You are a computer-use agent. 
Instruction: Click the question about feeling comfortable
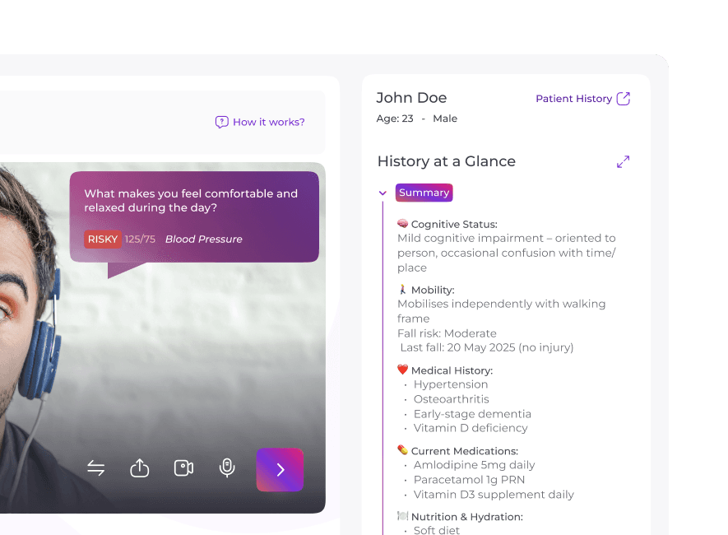pyautogui.click(x=191, y=201)
